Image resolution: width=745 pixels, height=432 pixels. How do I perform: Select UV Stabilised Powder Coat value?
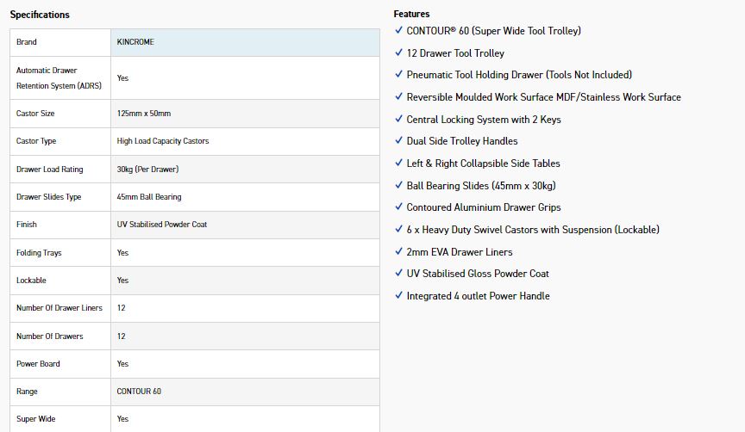[162, 225]
